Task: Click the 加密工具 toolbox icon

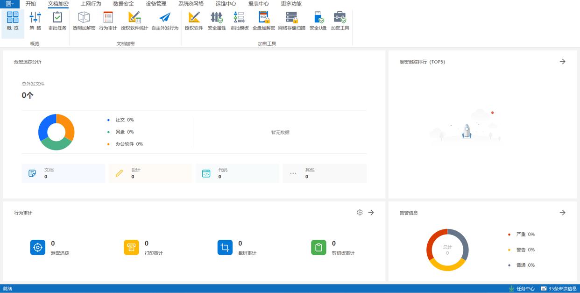Action: point(340,21)
